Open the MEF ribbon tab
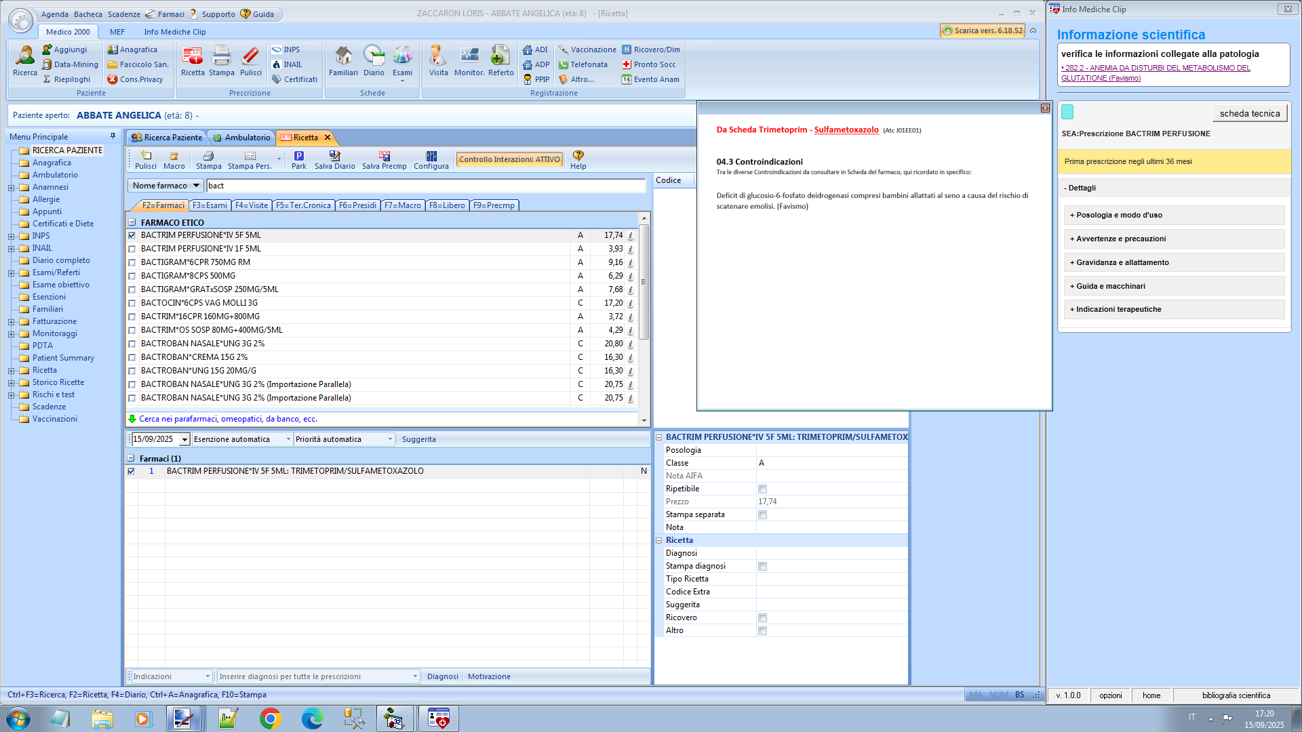Screen dimensions: 1302x732 pyautogui.click(x=117, y=32)
